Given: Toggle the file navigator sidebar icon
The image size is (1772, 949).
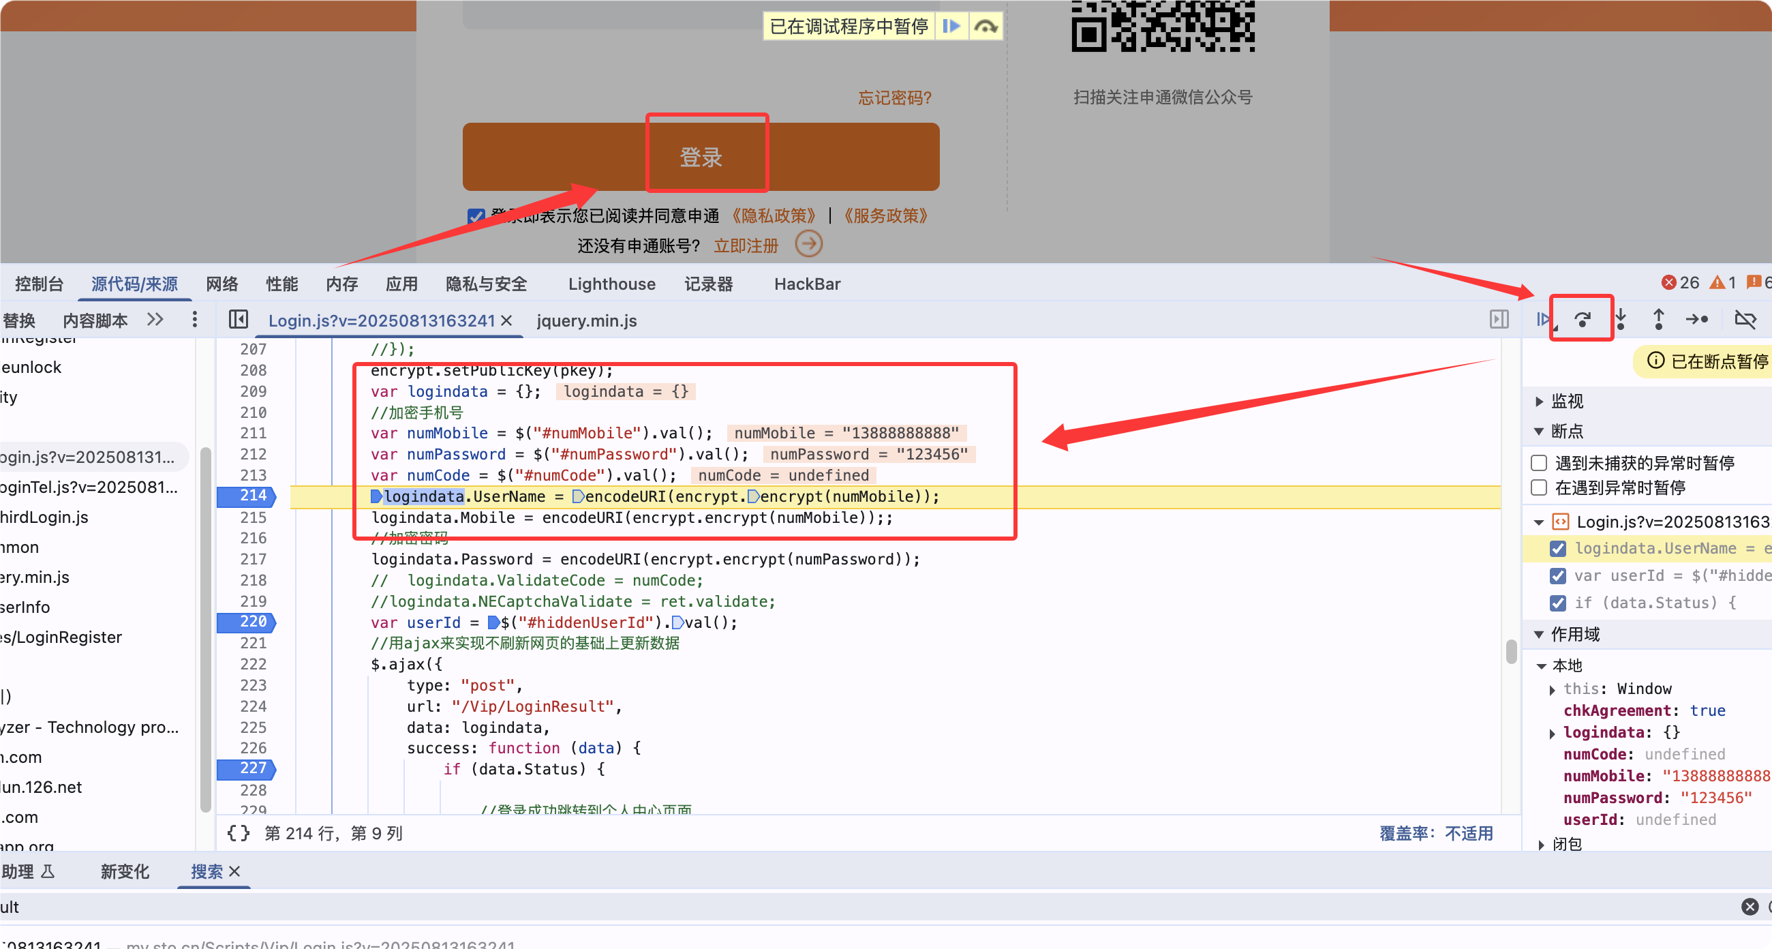Looking at the screenshot, I should [238, 320].
